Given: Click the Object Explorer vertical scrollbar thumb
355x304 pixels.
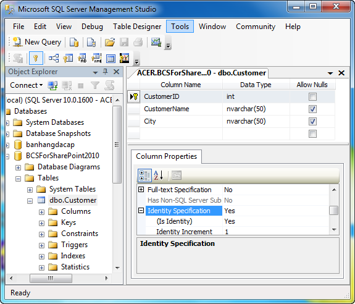Looking at the screenshot, I should (117, 145).
